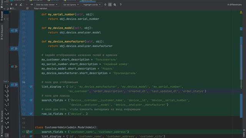246x138 pixels.
Task: Jump to previous difference with up arrow
Action: pos(12,5)
